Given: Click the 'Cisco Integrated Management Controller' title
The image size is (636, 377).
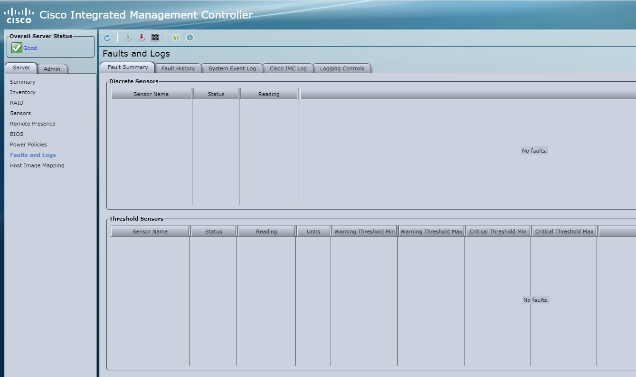Looking at the screenshot, I should [146, 15].
